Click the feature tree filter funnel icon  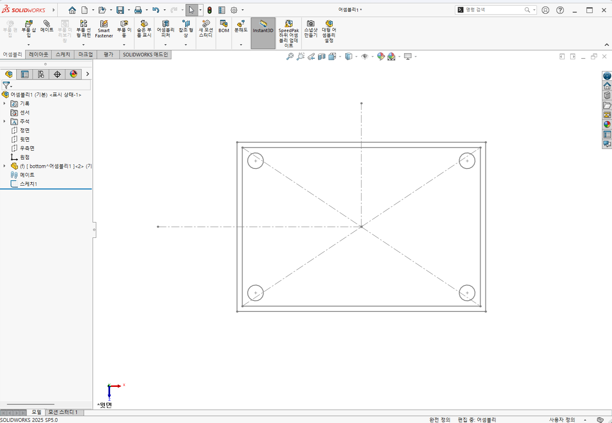coord(6,85)
